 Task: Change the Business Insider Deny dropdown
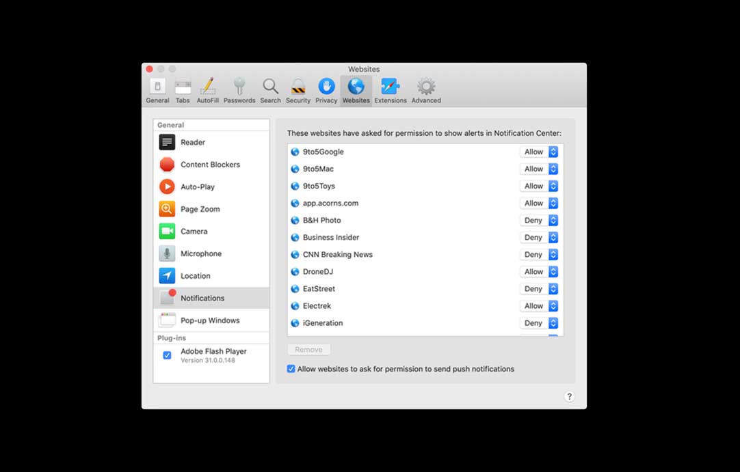click(x=540, y=238)
